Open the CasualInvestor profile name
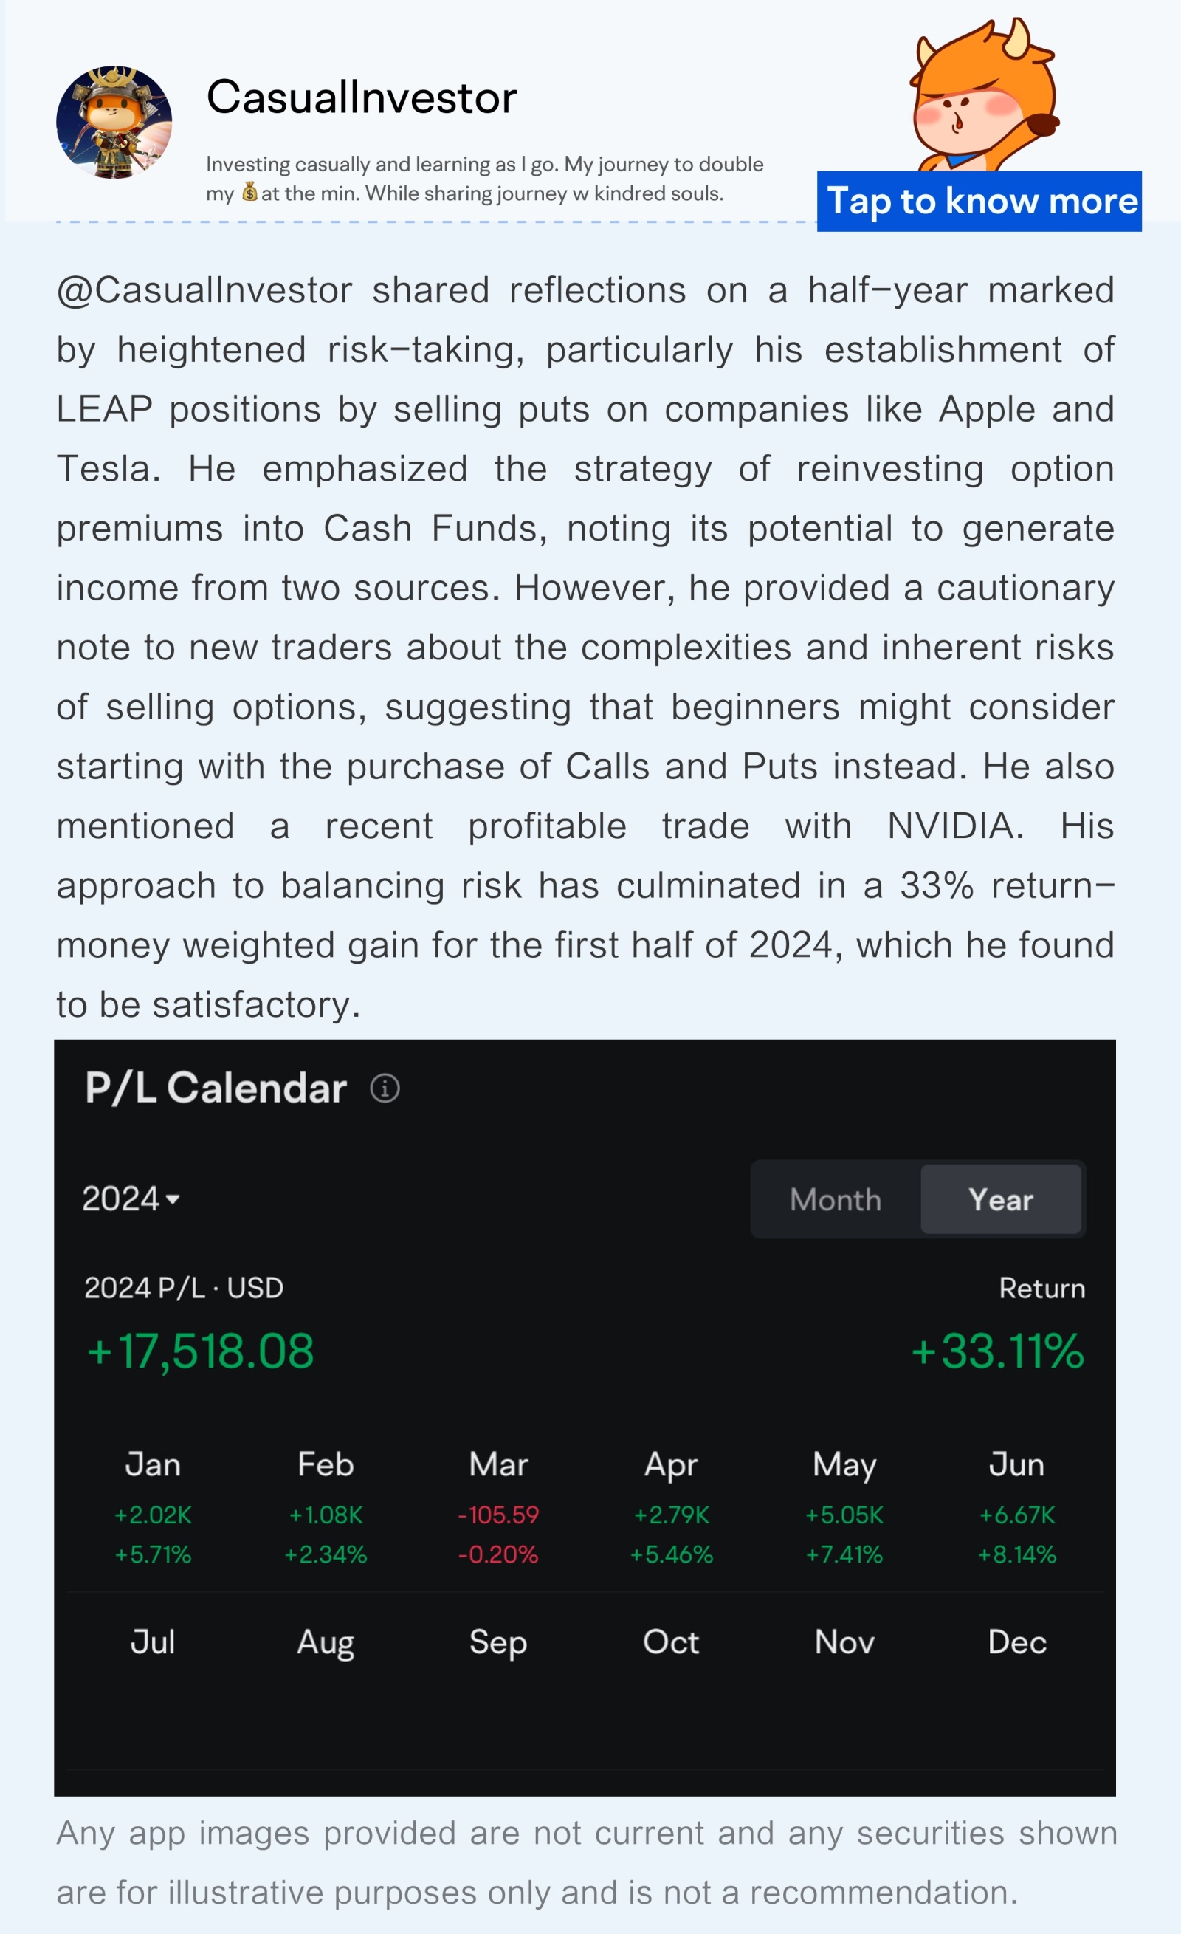This screenshot has width=1181, height=1934. tap(362, 97)
